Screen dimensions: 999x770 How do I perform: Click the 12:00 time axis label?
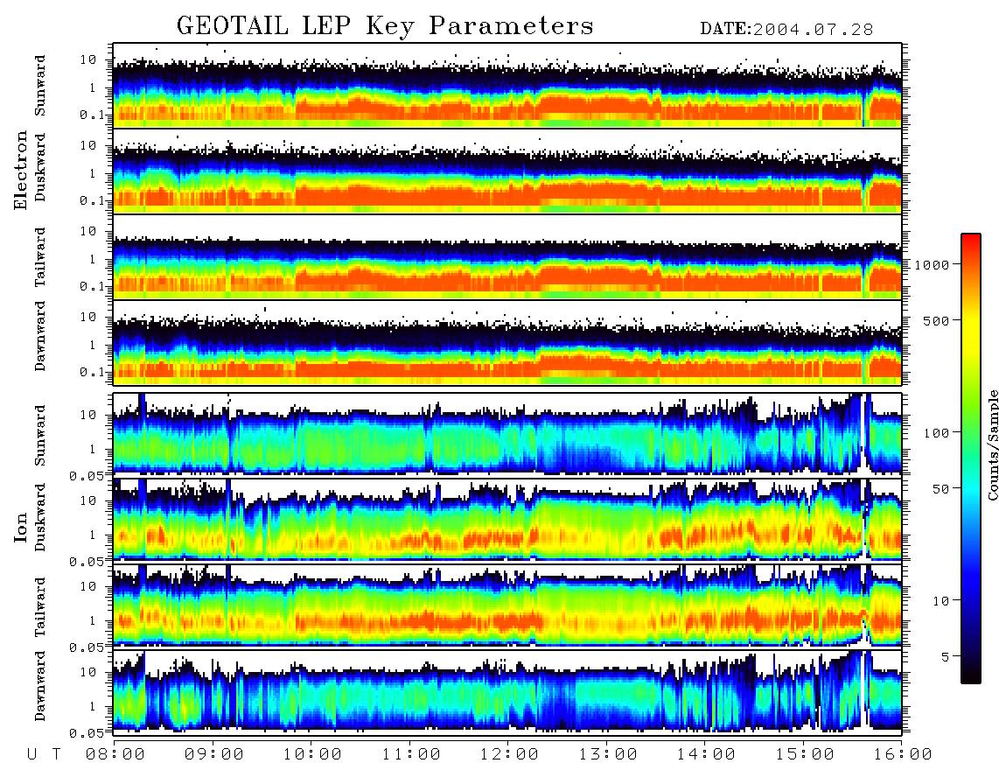click(509, 754)
